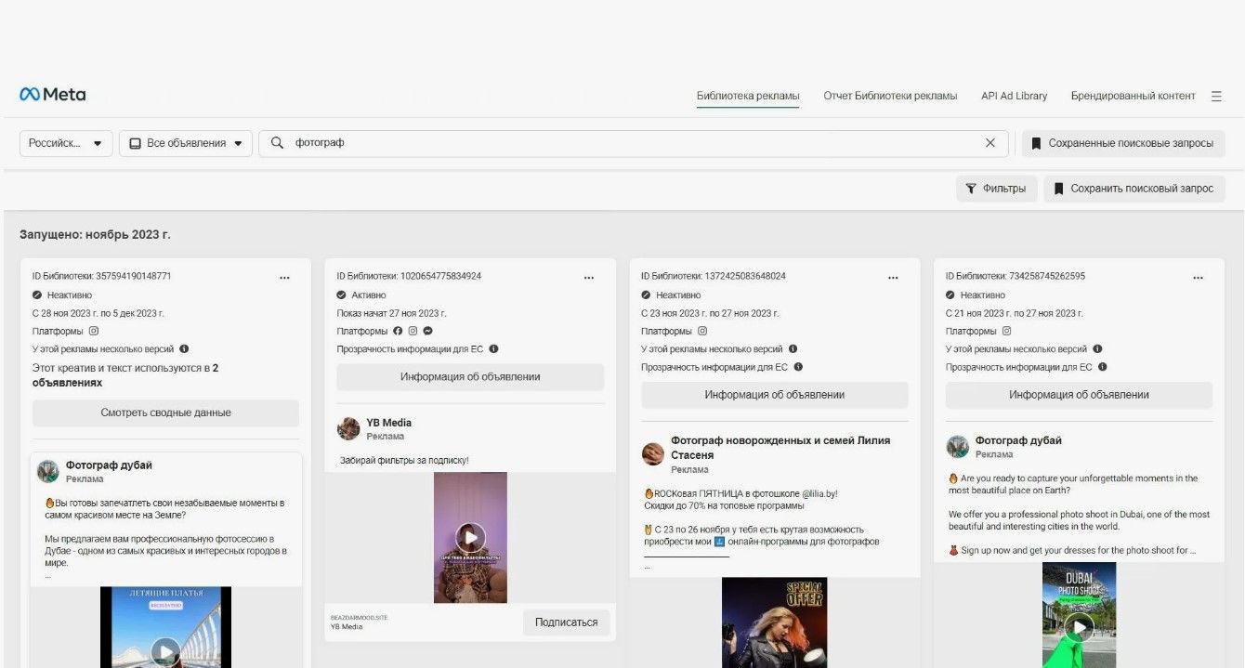
Task: Click 'Запущено: ноябрь 2023 г.' heading
Action: point(95,235)
